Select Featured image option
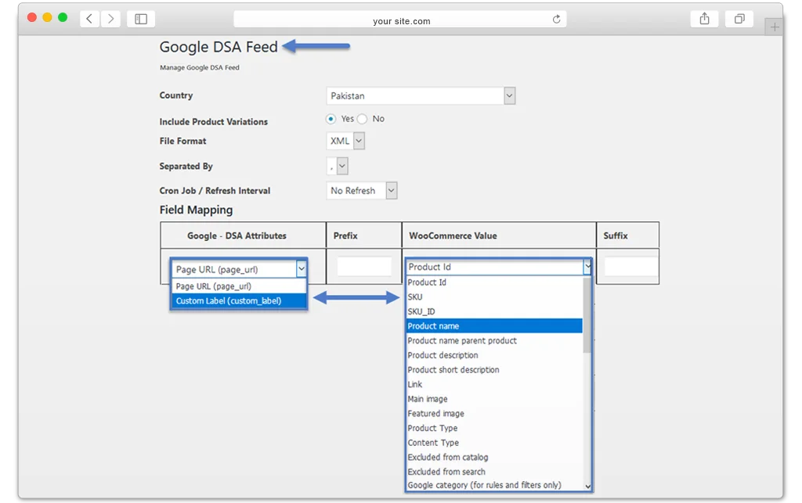Image resolution: width=802 pixels, height=503 pixels. (x=495, y=413)
